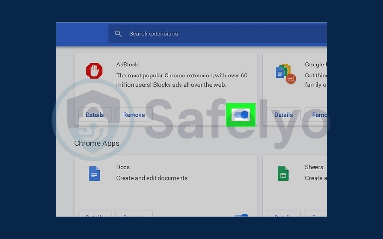Image resolution: width=383 pixels, height=239 pixels.
Task: Click the Docs app name
Action: click(123, 167)
